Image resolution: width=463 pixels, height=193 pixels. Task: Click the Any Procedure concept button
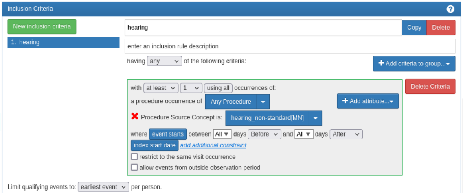231,102
